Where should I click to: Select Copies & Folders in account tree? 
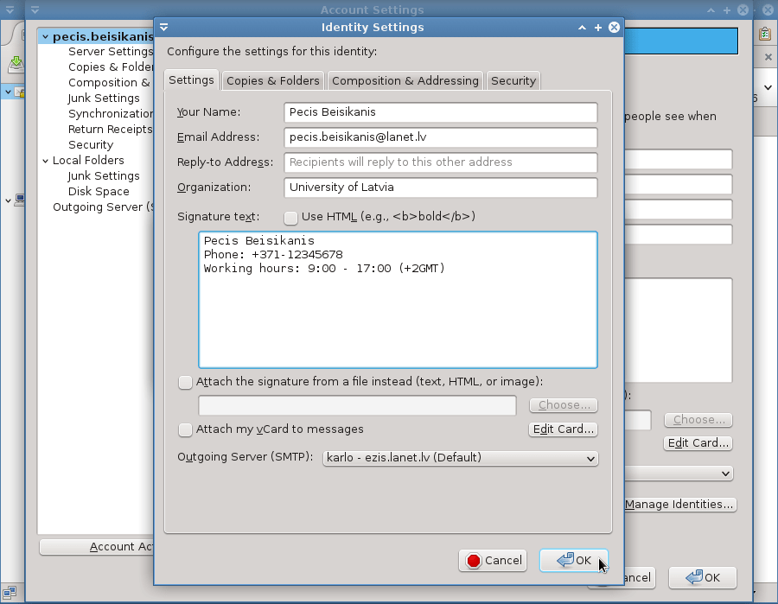[x=111, y=67]
